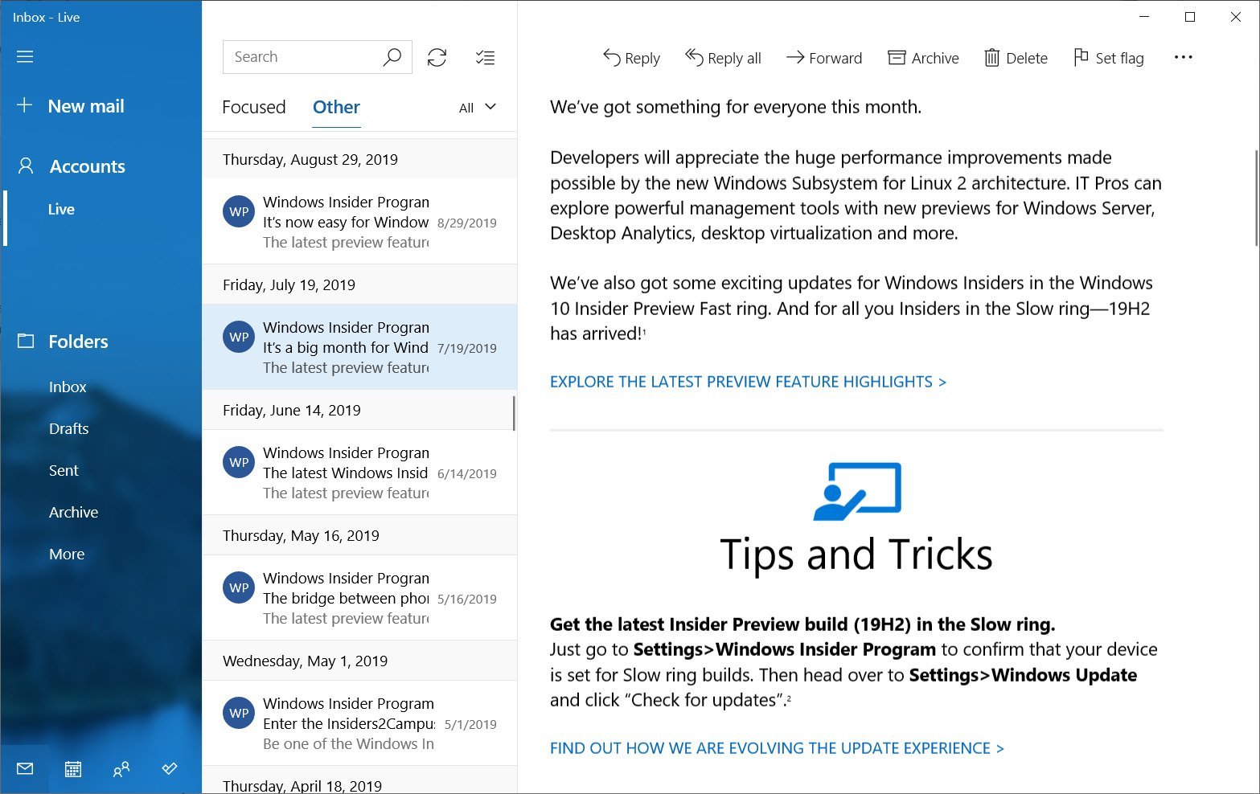Switch to Mail app icon
The image size is (1260, 794).
(25, 769)
